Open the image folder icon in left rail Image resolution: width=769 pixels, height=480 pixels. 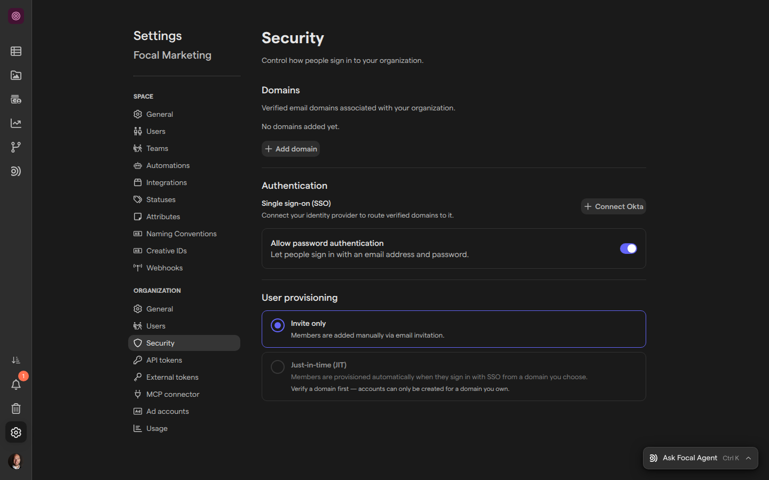(16, 75)
